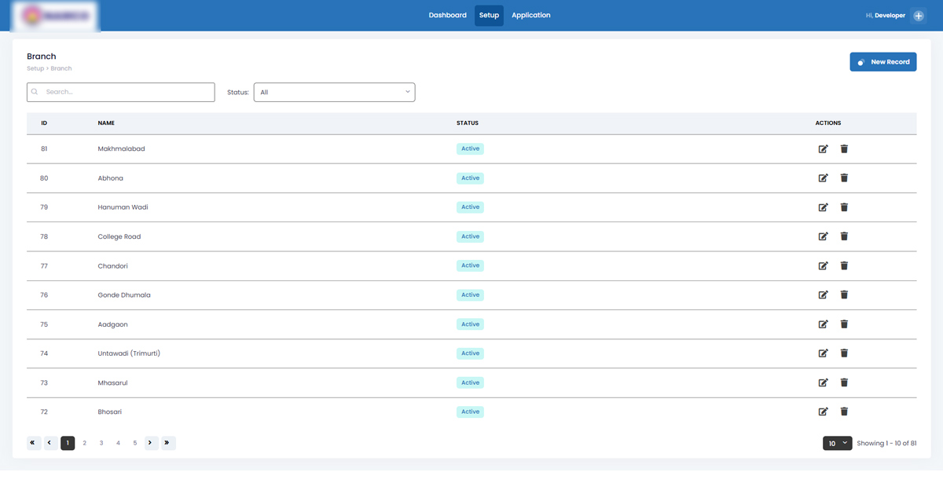Click the Setup > Branch breadcrumb

coord(49,69)
